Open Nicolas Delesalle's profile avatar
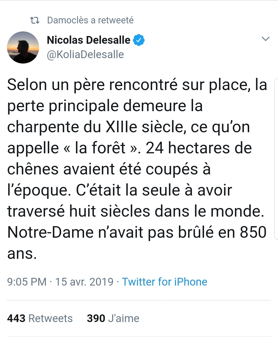The image size is (278, 337). [x=23, y=48]
